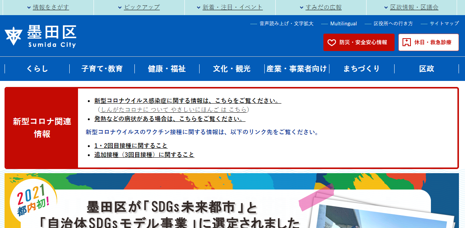
Task: Expand the 情報をさがす dropdown
Action: click(48, 7)
